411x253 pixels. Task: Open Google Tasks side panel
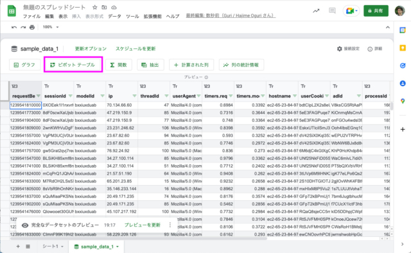403,65
